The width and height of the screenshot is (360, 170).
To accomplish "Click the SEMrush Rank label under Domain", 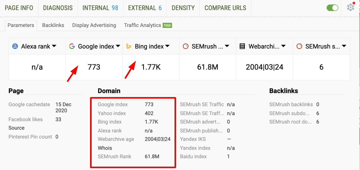I will [x=114, y=156].
